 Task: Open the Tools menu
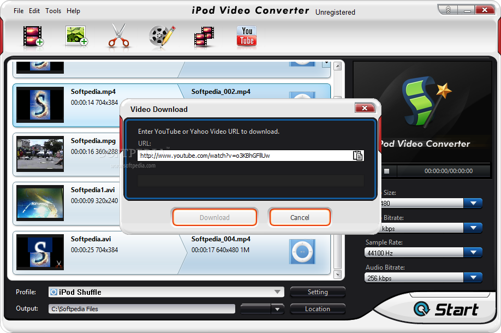(53, 11)
